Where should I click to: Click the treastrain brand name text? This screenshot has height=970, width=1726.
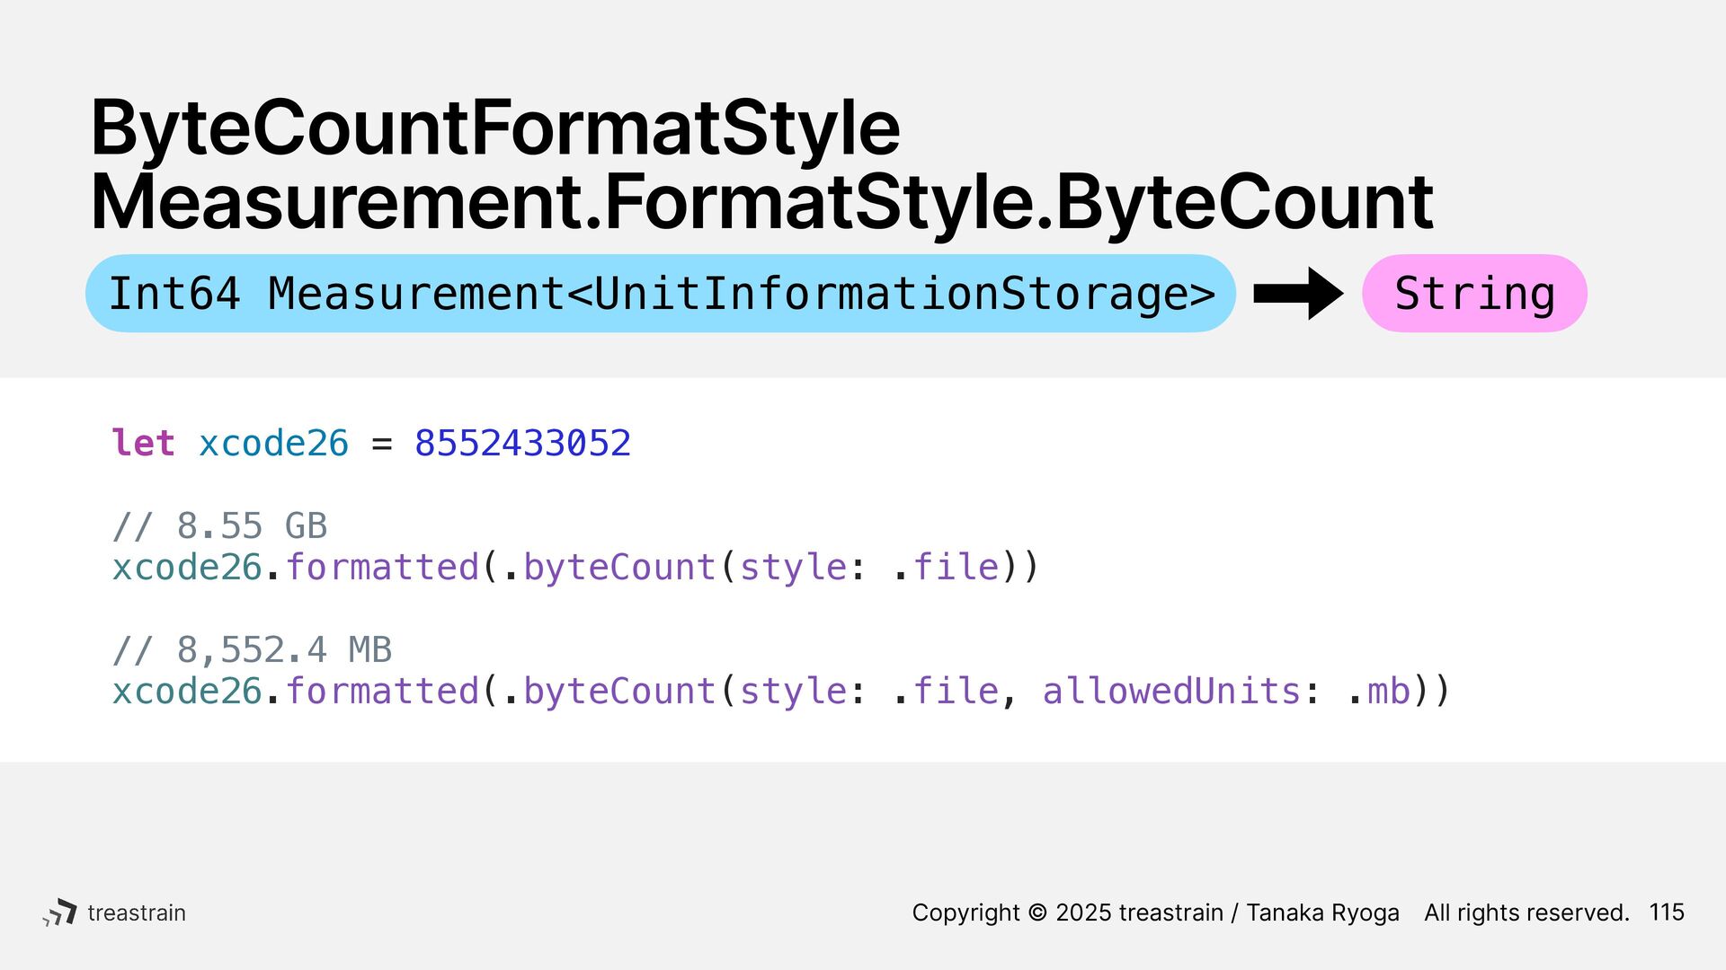[x=137, y=913]
